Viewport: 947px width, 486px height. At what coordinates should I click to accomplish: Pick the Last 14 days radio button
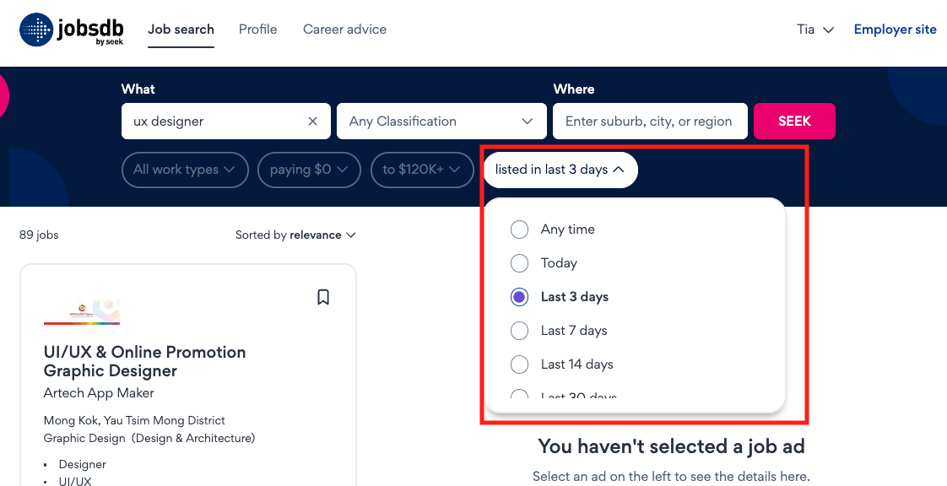(519, 364)
